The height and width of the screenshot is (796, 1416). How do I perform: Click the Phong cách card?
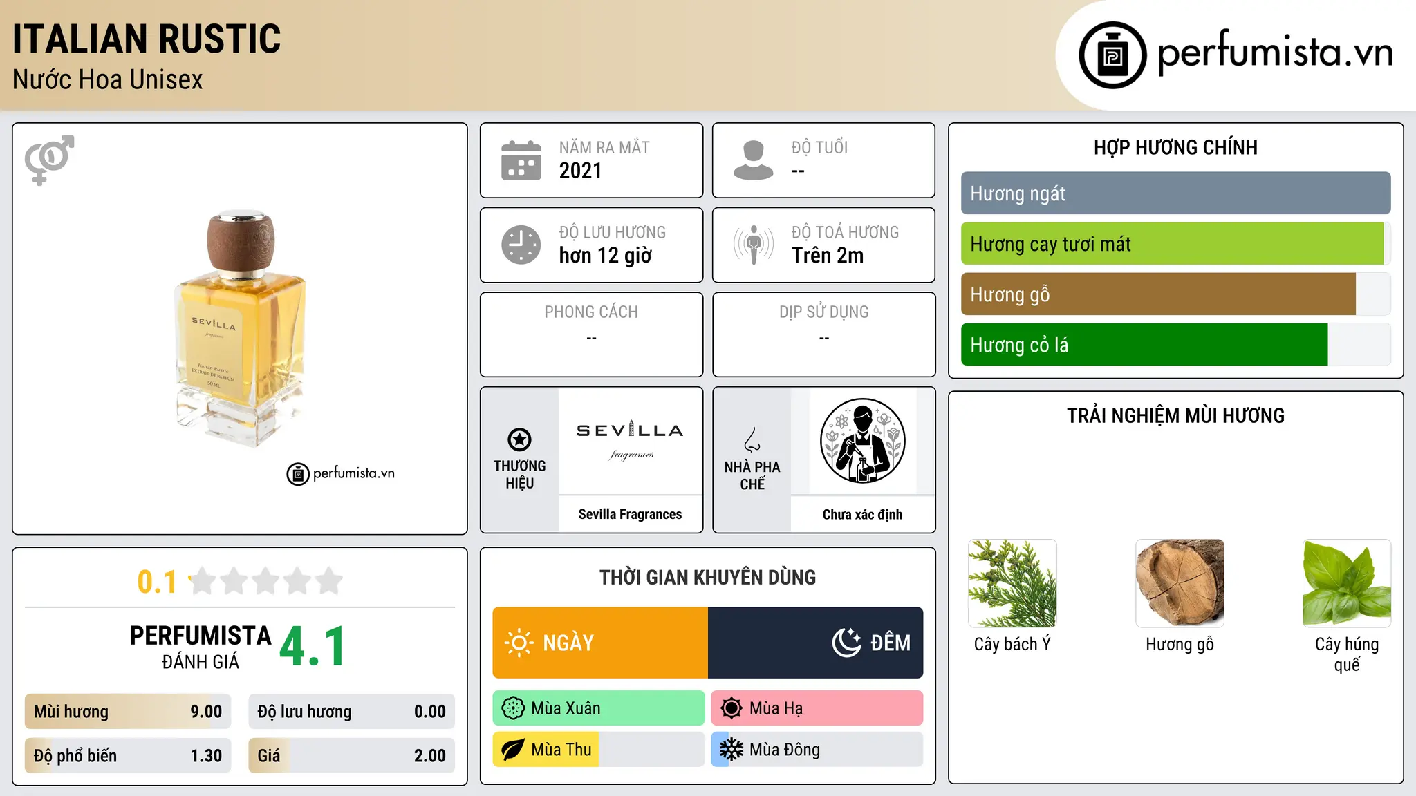click(591, 334)
